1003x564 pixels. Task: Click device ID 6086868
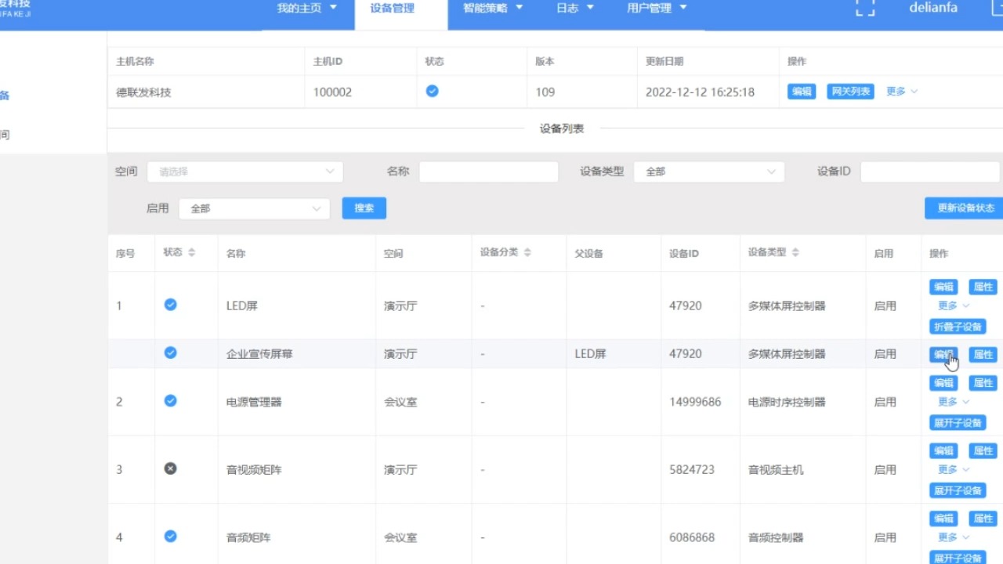click(692, 537)
